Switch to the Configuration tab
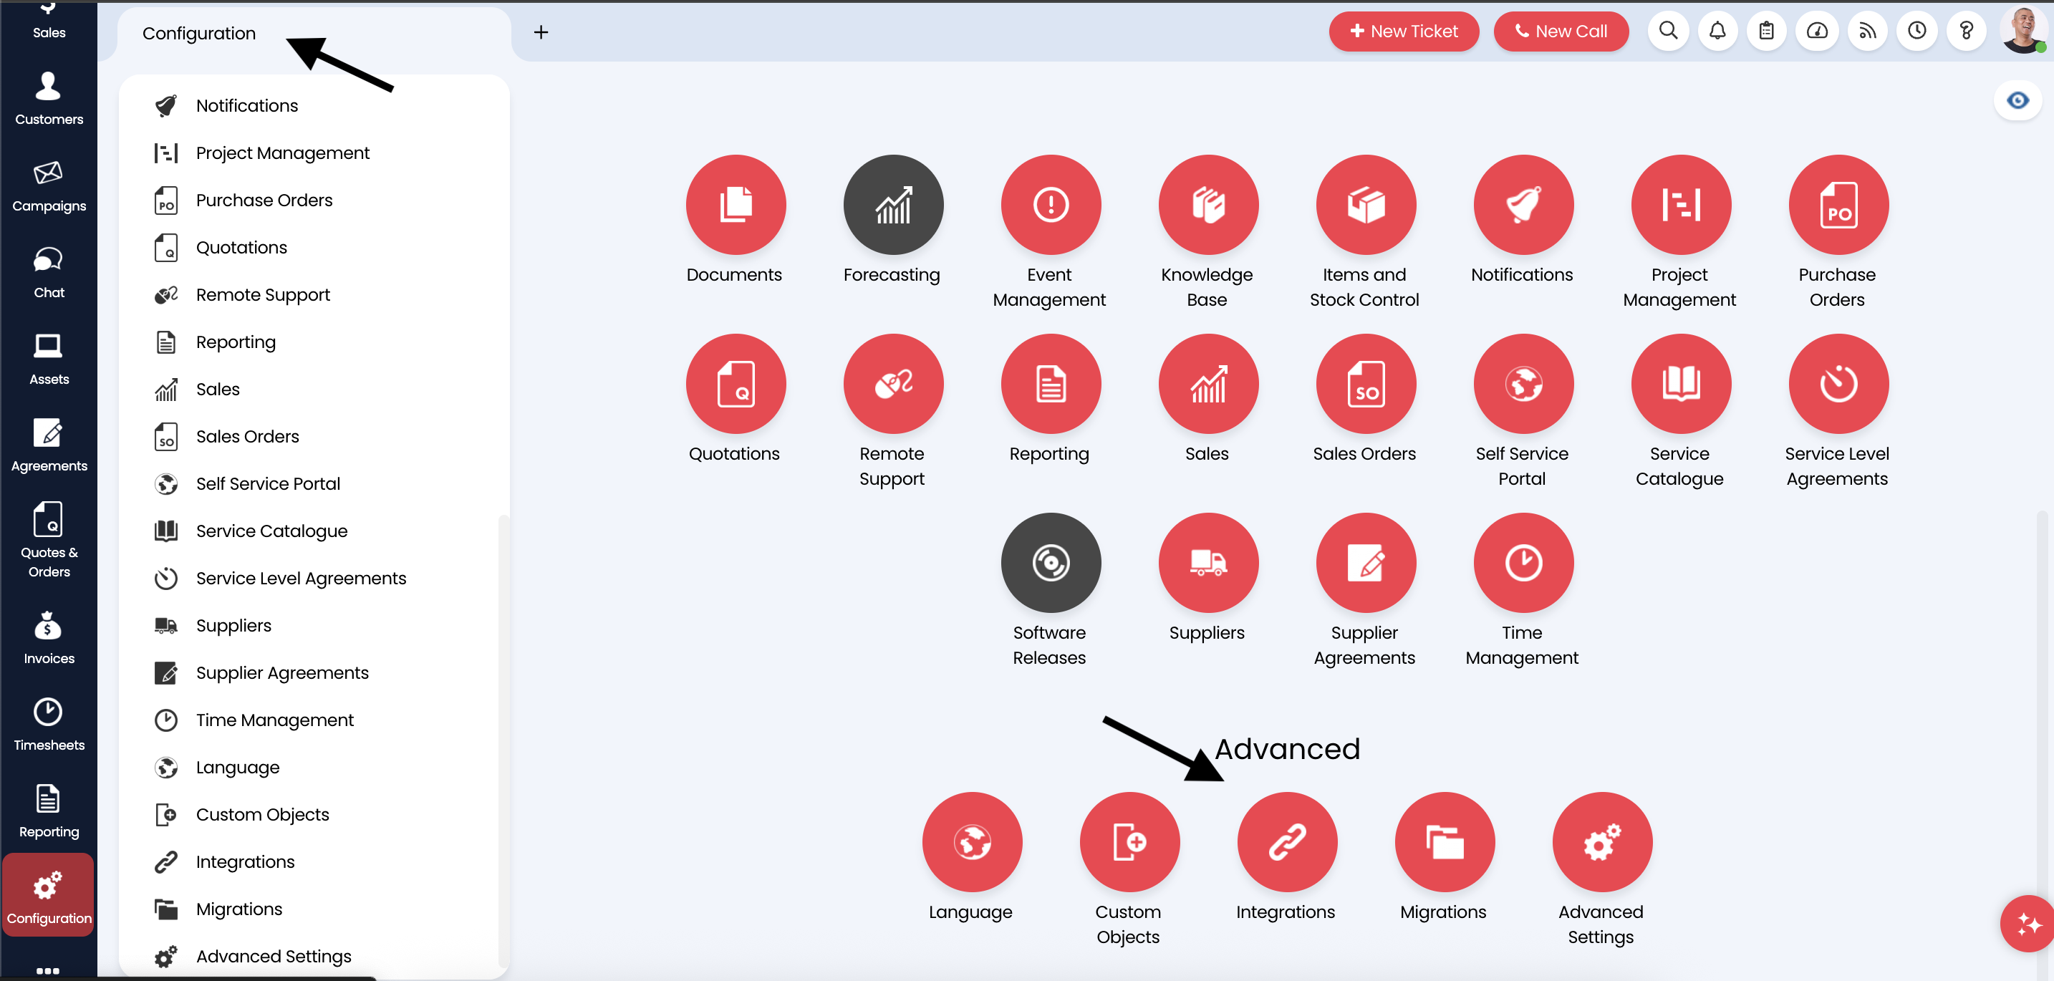 (198, 33)
